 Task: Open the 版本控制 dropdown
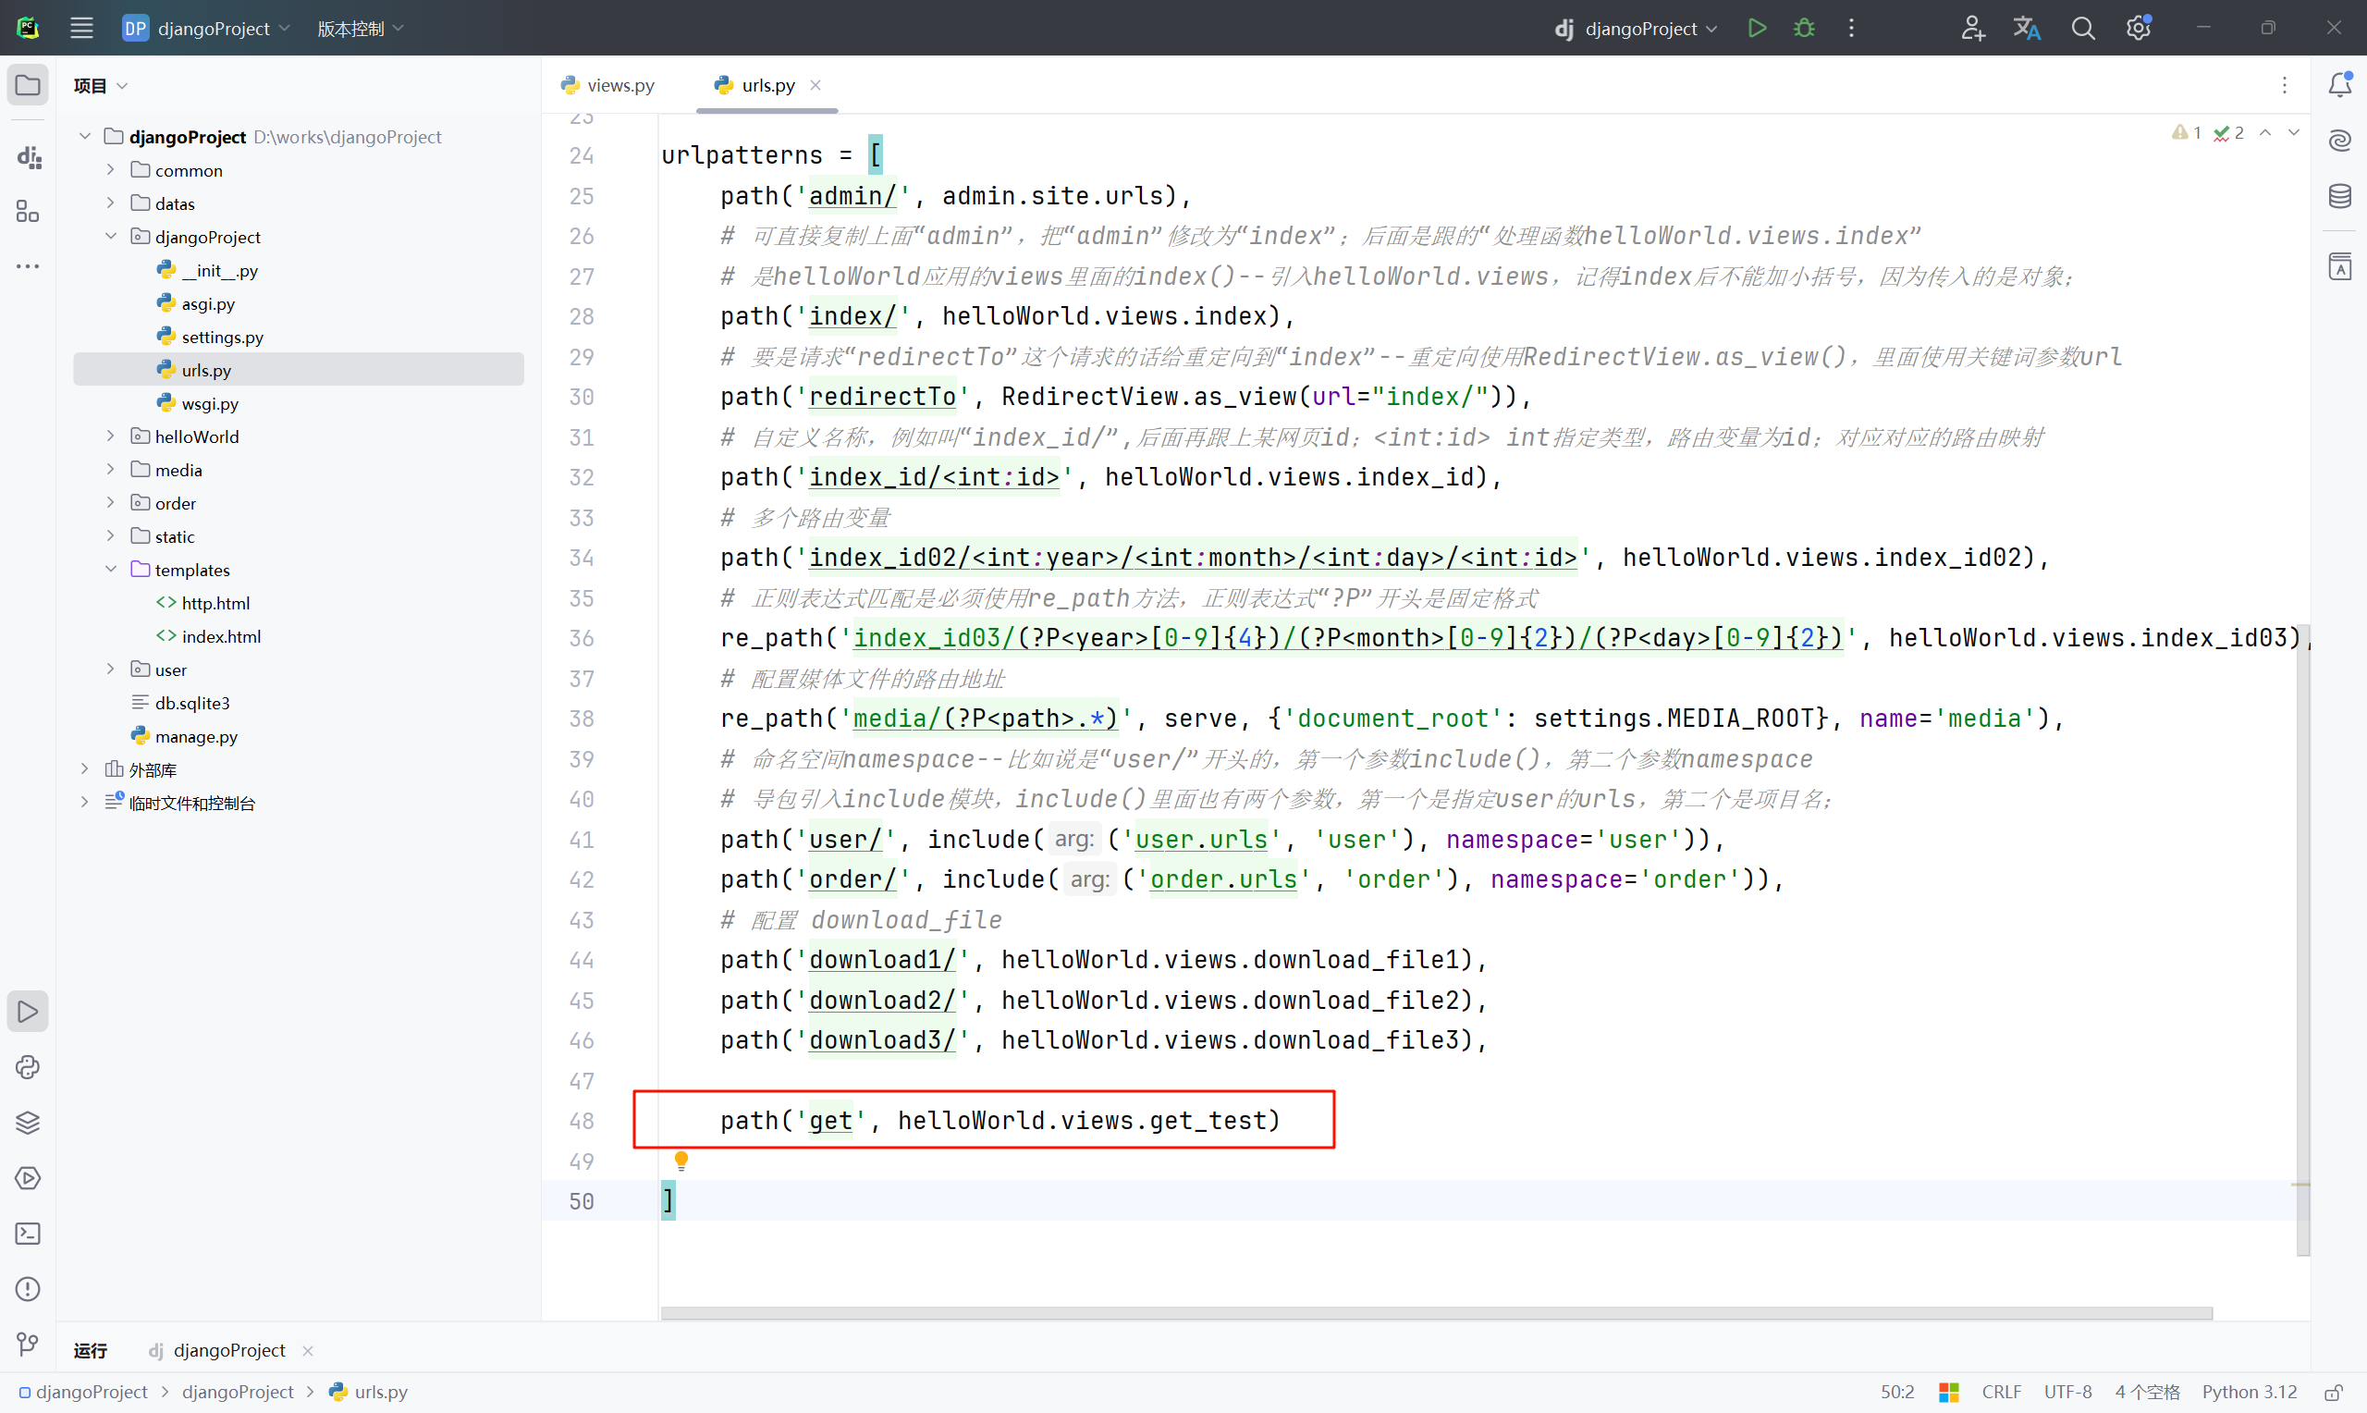(360, 29)
